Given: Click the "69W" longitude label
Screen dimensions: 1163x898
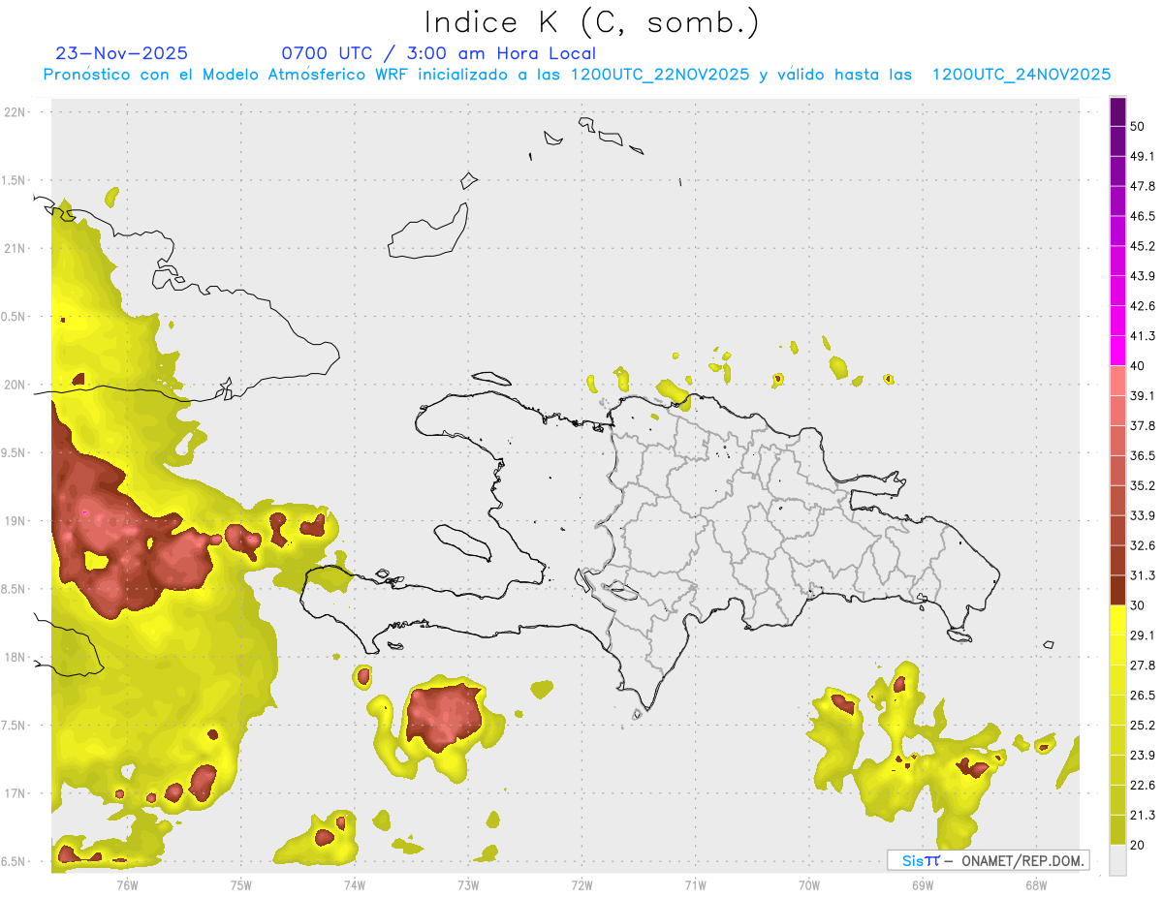Looking at the screenshot, I should pos(923,884).
